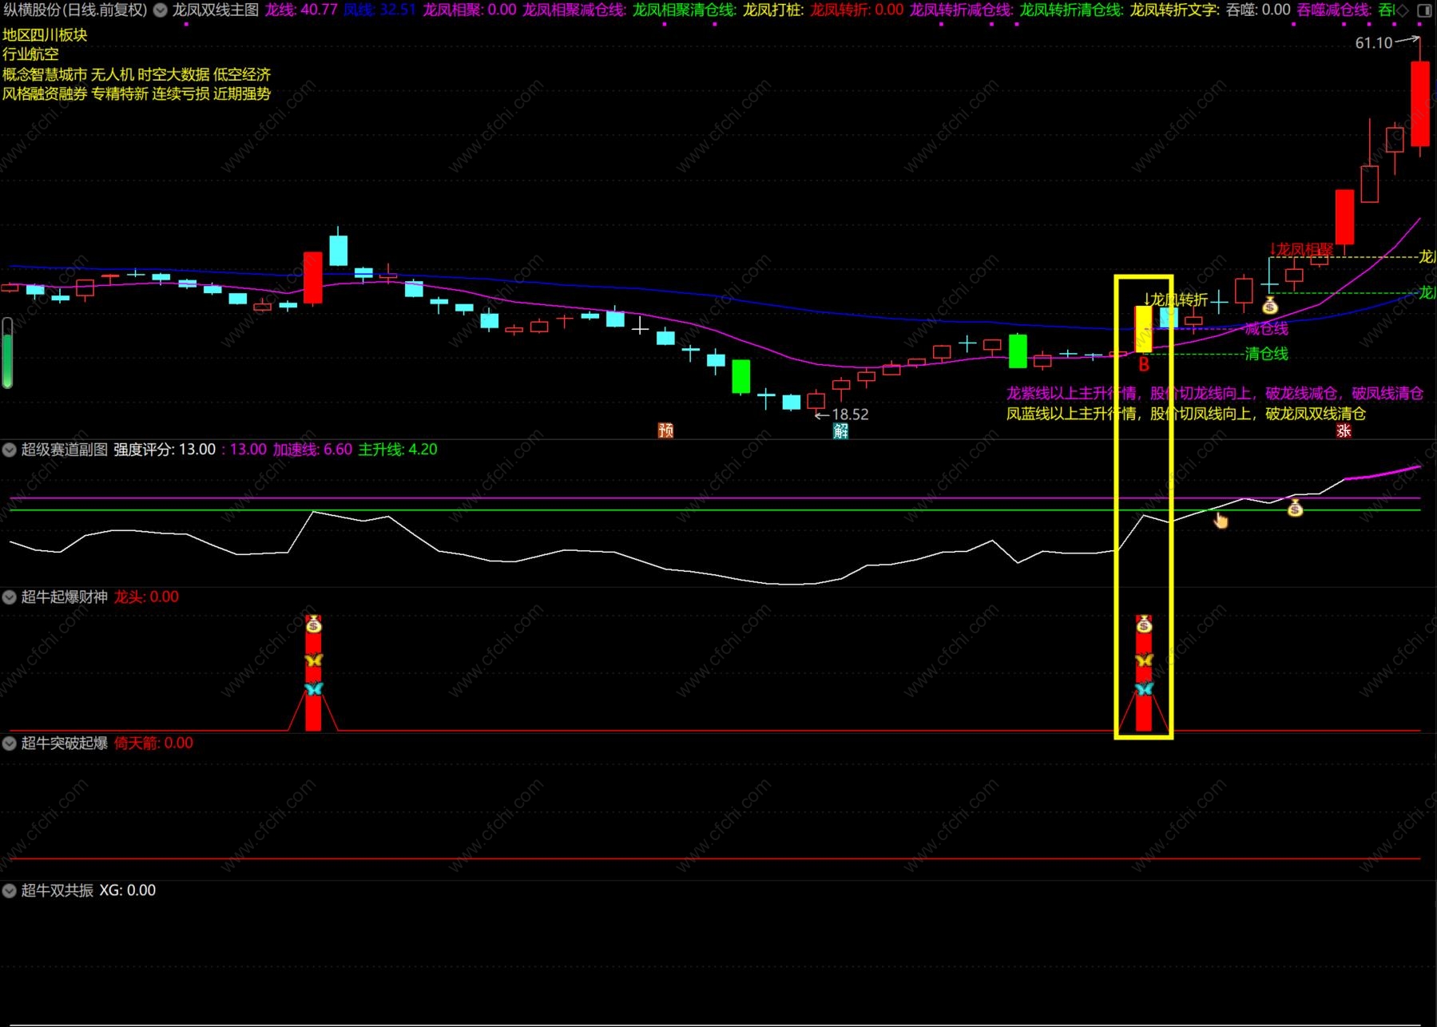Click the 龙凤双线主图 indicator name
Viewport: 1437px width, 1027px height.
[x=216, y=10]
